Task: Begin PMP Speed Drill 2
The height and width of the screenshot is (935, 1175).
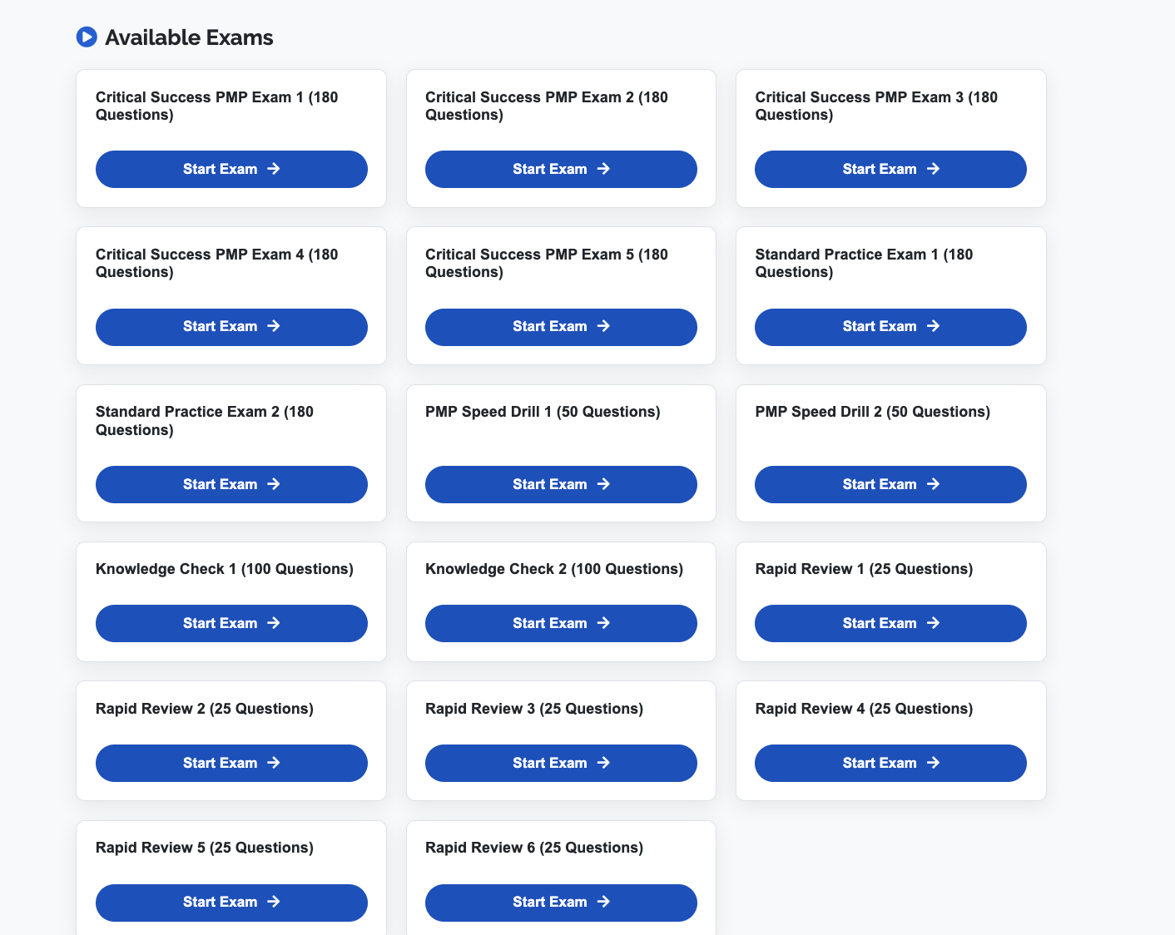Action: [890, 484]
